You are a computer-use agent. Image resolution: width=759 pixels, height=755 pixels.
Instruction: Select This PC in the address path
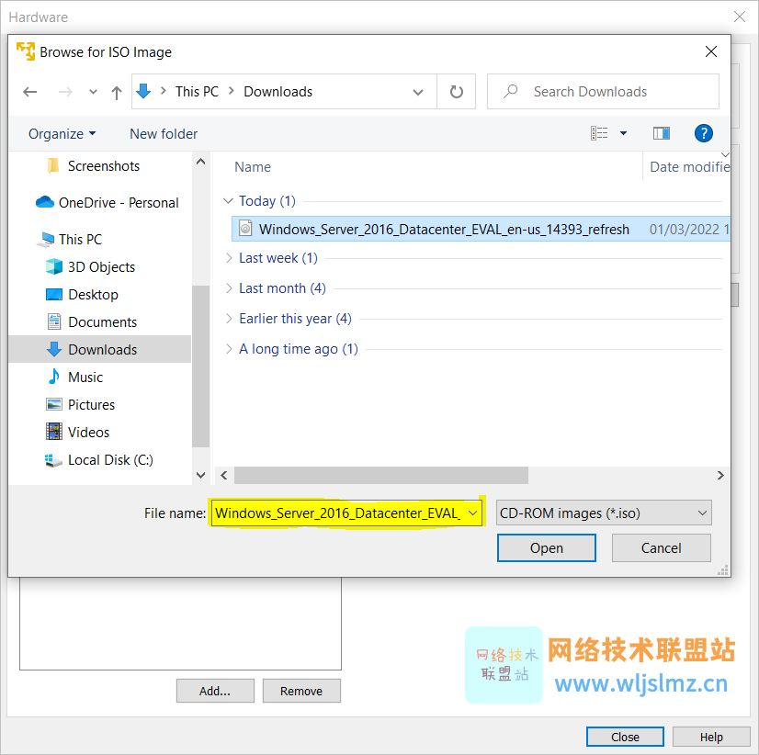(x=197, y=92)
